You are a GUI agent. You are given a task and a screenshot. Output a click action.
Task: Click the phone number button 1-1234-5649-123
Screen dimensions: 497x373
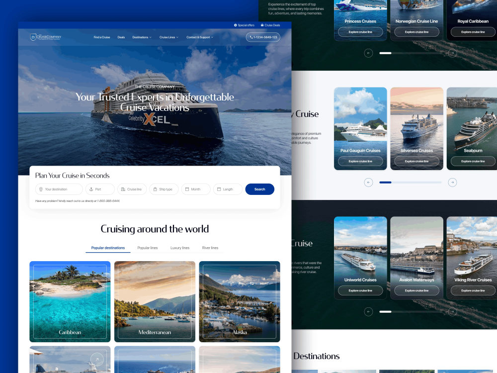coord(263,37)
